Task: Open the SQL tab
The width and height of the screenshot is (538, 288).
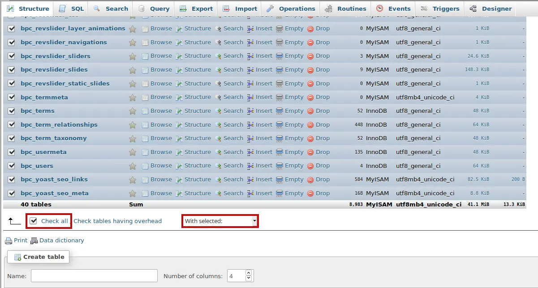Action: pyautogui.click(x=71, y=9)
